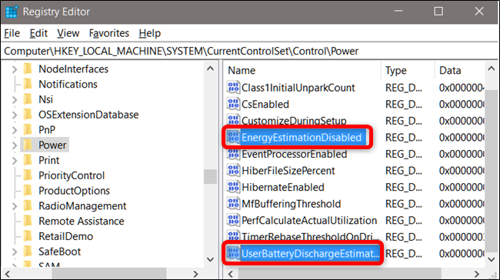
Task: Click the UserBatteryDischargeEstimat DWORD icon
Action: point(233,253)
